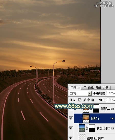Toggle lock image pixels brush icon
This screenshot has height=140, width=115.
pos(84,100)
